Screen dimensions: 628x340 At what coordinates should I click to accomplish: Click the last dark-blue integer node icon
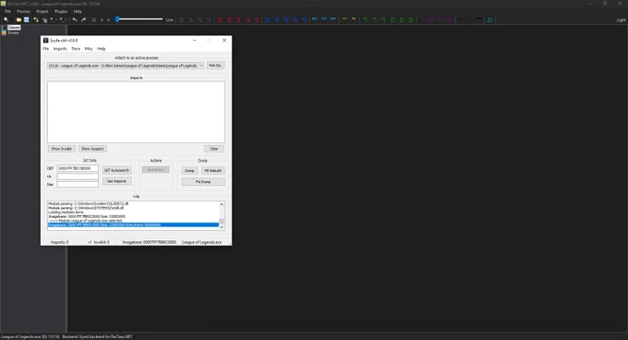304,19
